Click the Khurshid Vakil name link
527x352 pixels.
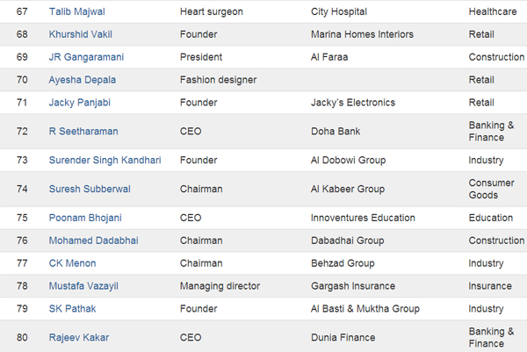click(87, 34)
